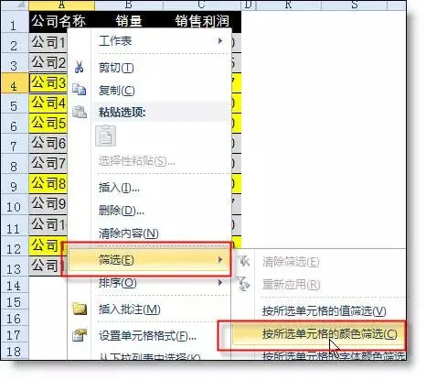Screen dimensions: 426x380
Task: Click the 销售利润 header cell
Action: tap(202, 21)
